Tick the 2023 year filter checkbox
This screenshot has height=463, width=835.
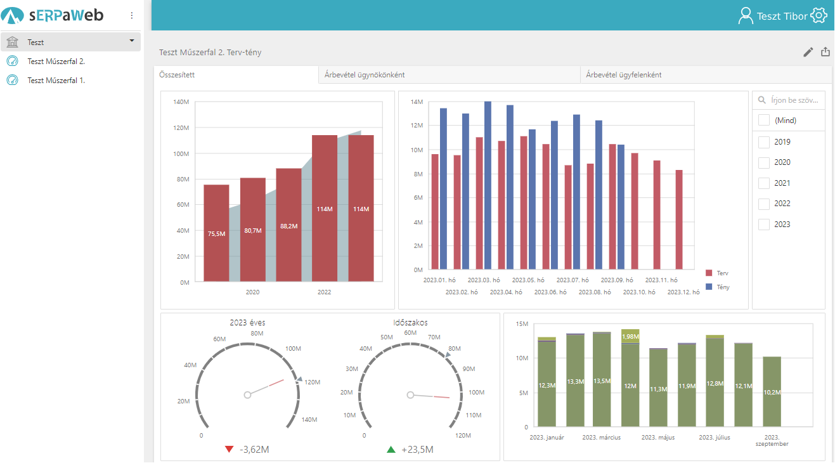[x=764, y=225]
